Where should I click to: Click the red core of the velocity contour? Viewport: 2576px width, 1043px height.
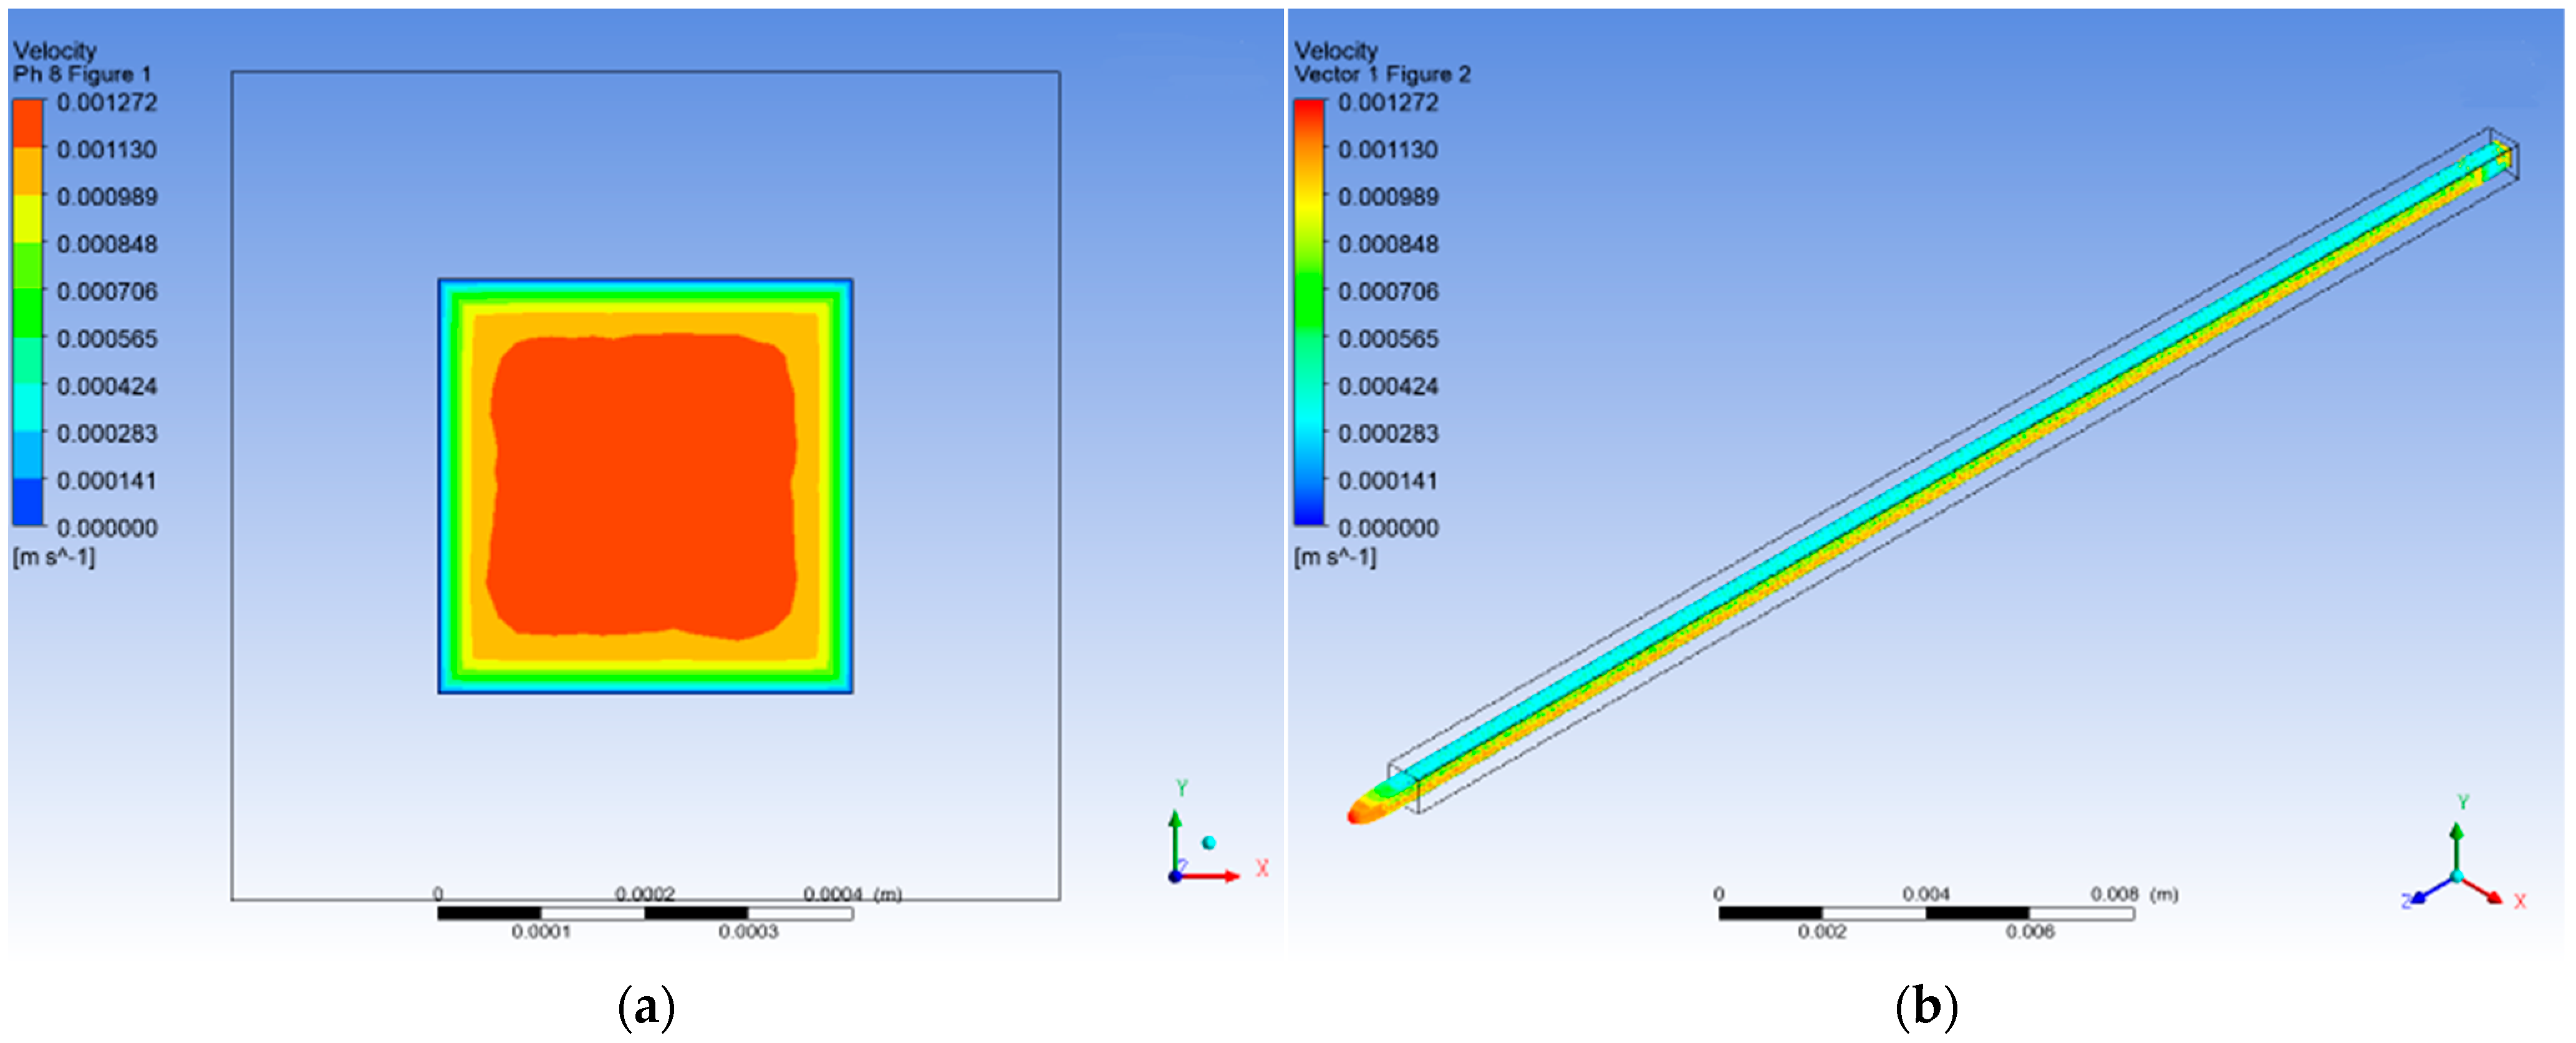643,485
